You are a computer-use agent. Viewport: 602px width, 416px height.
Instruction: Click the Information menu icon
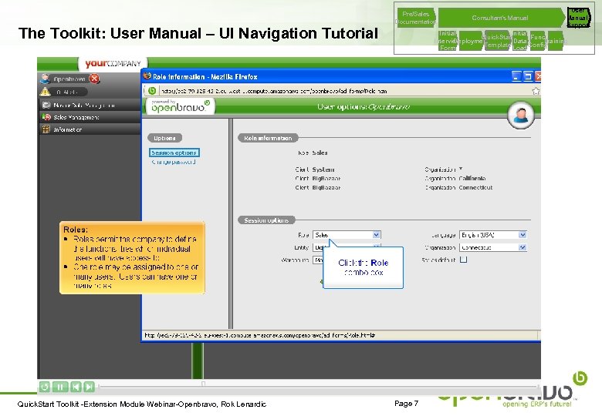[x=46, y=129]
